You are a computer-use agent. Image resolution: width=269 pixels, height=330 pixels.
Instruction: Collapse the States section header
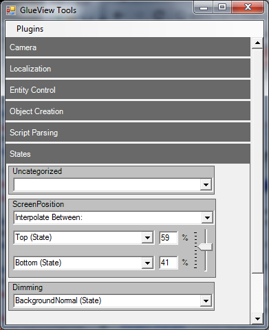[x=128, y=153]
